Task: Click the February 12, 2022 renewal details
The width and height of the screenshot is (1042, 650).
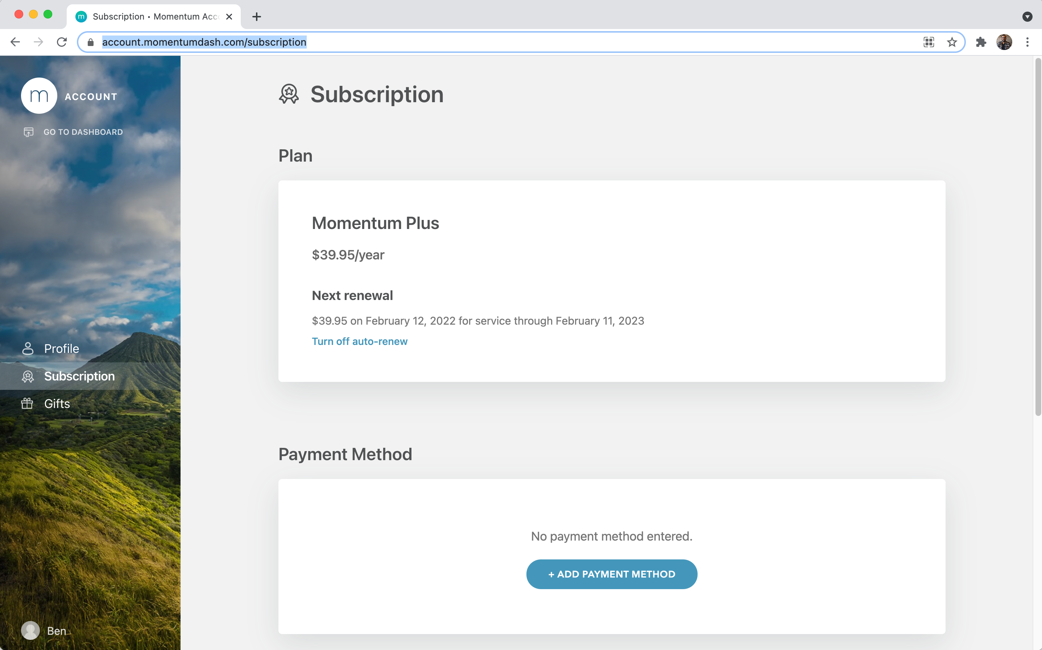Action: pos(478,321)
